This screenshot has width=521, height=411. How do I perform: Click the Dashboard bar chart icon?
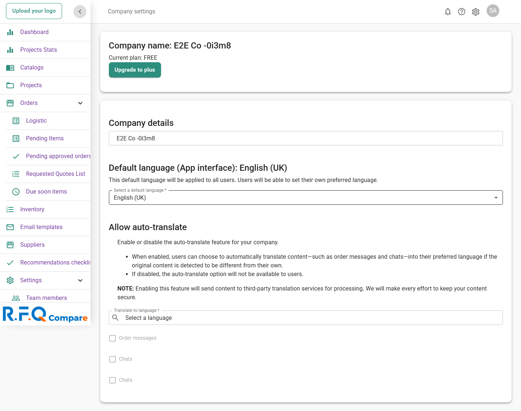pyautogui.click(x=10, y=32)
